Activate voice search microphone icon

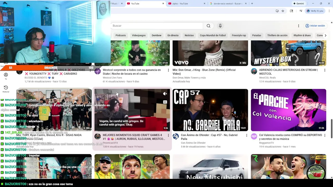point(220,26)
